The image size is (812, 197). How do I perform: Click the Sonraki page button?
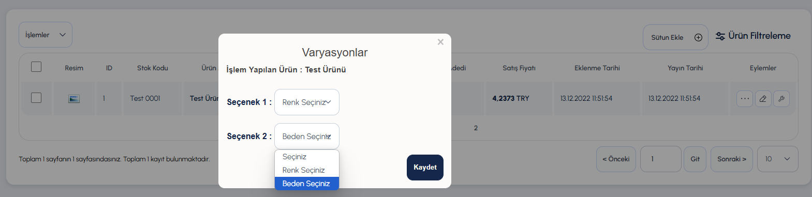pyautogui.click(x=732, y=159)
